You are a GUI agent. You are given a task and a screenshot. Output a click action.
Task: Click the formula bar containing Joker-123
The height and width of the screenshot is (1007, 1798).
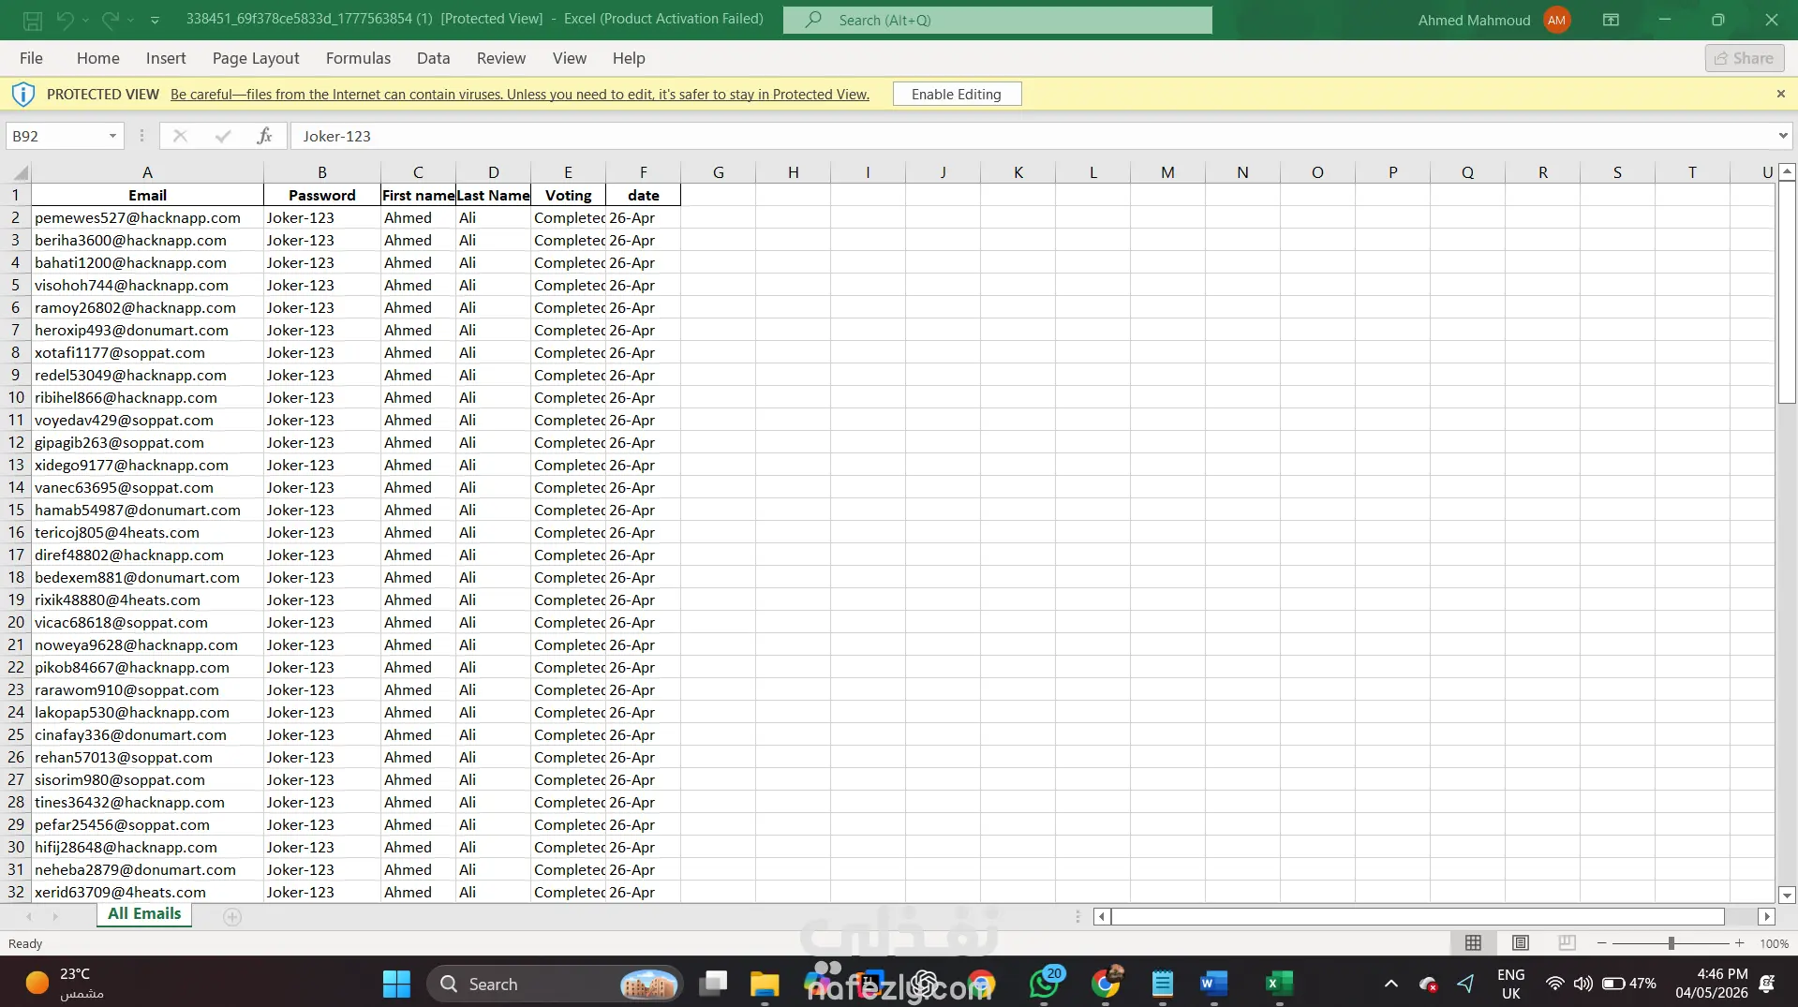[x=1031, y=136]
